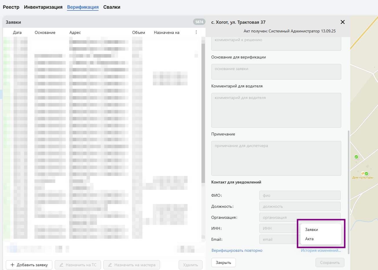Sort by the Адрес column header
Viewport: 378px width, 270px height.
pyautogui.click(x=75, y=33)
